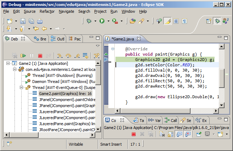Save the file with the floppy icon
The width and height of the screenshot is (233, 151).
pyautogui.click(x=23, y=21)
